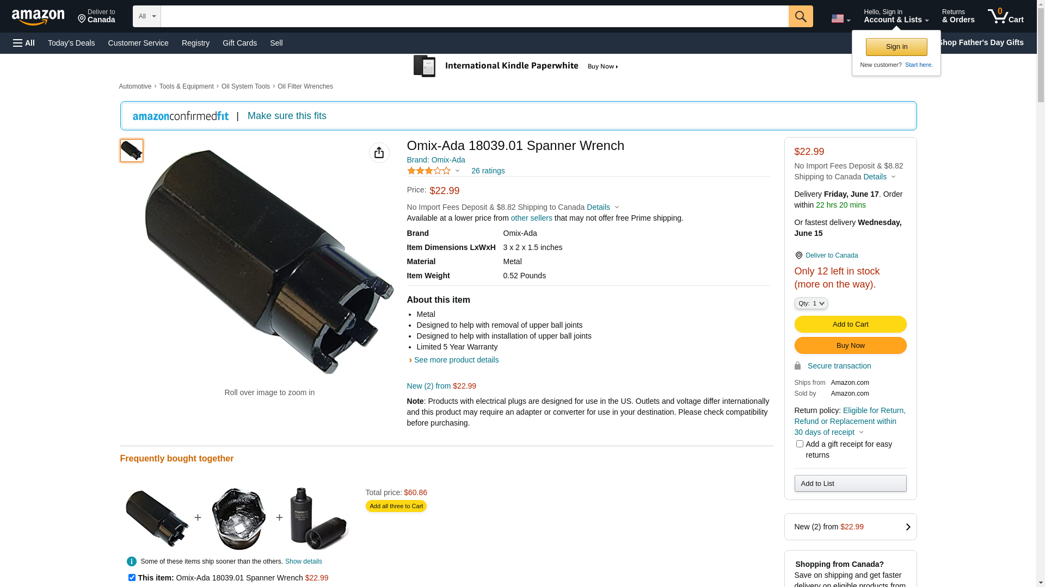Click the search magnifier button

pos(800,16)
